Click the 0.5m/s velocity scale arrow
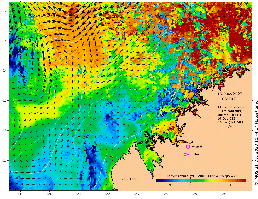The height and width of the screenshot is (199, 258). [x=226, y=126]
